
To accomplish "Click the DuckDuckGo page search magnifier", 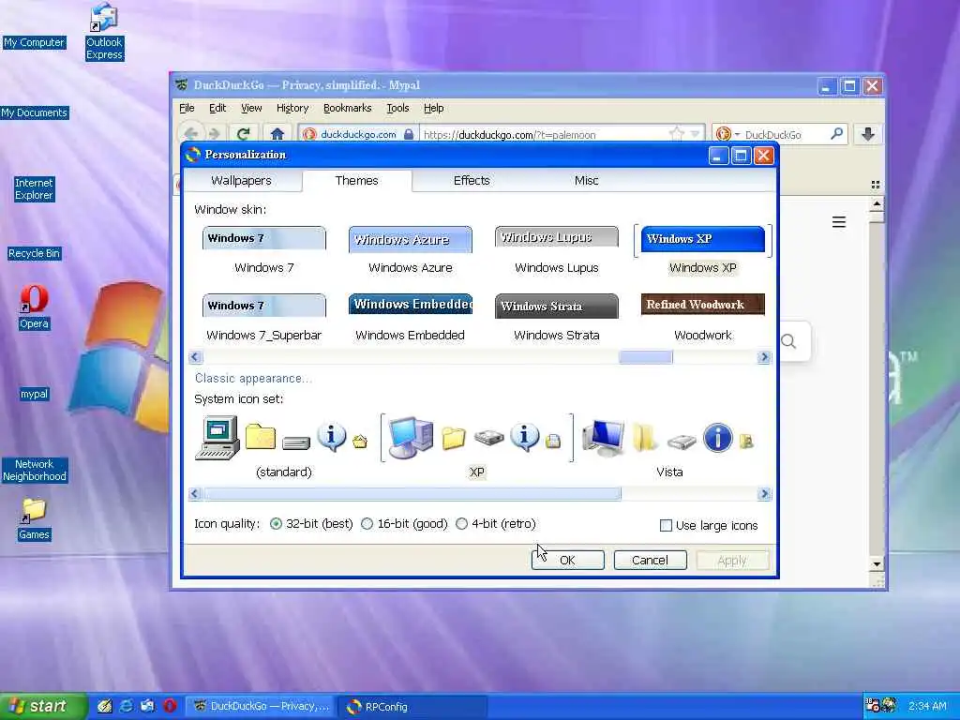I will [x=789, y=341].
